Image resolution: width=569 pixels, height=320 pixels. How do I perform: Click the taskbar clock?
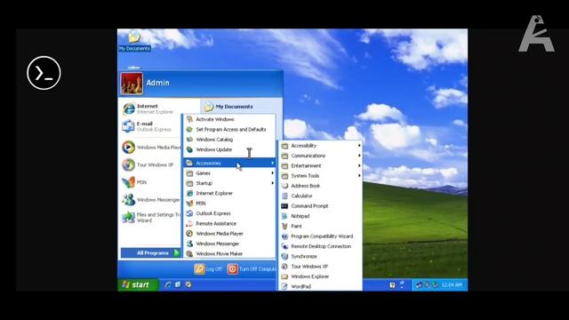pos(452,285)
